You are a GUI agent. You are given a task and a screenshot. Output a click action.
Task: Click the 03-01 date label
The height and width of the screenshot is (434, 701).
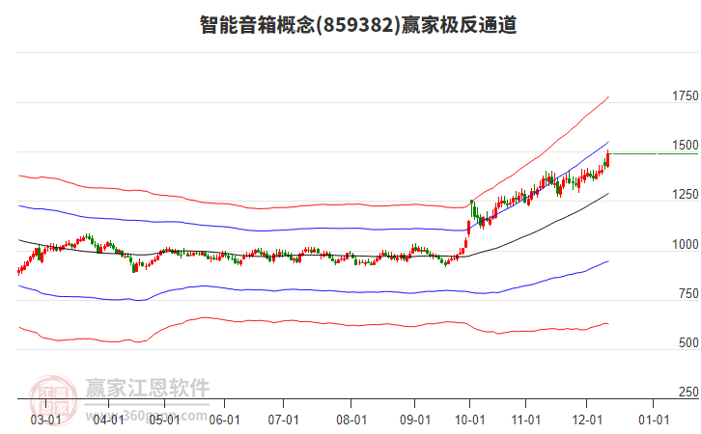(45, 420)
